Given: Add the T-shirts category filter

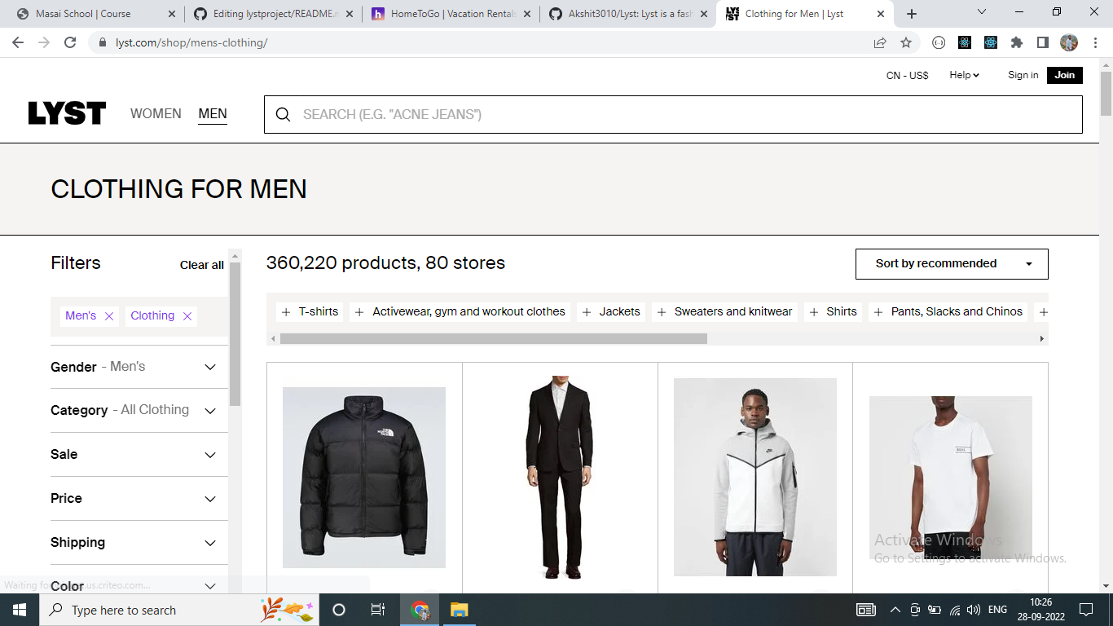Looking at the screenshot, I should 310,311.
